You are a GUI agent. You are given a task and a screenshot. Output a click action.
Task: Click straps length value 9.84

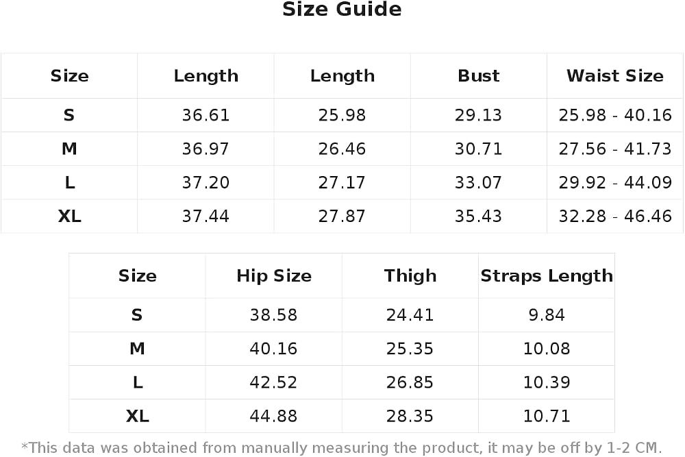click(x=547, y=315)
